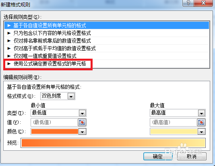Click the 确定 button
Screen dimensions: 215x166
[158, 156]
